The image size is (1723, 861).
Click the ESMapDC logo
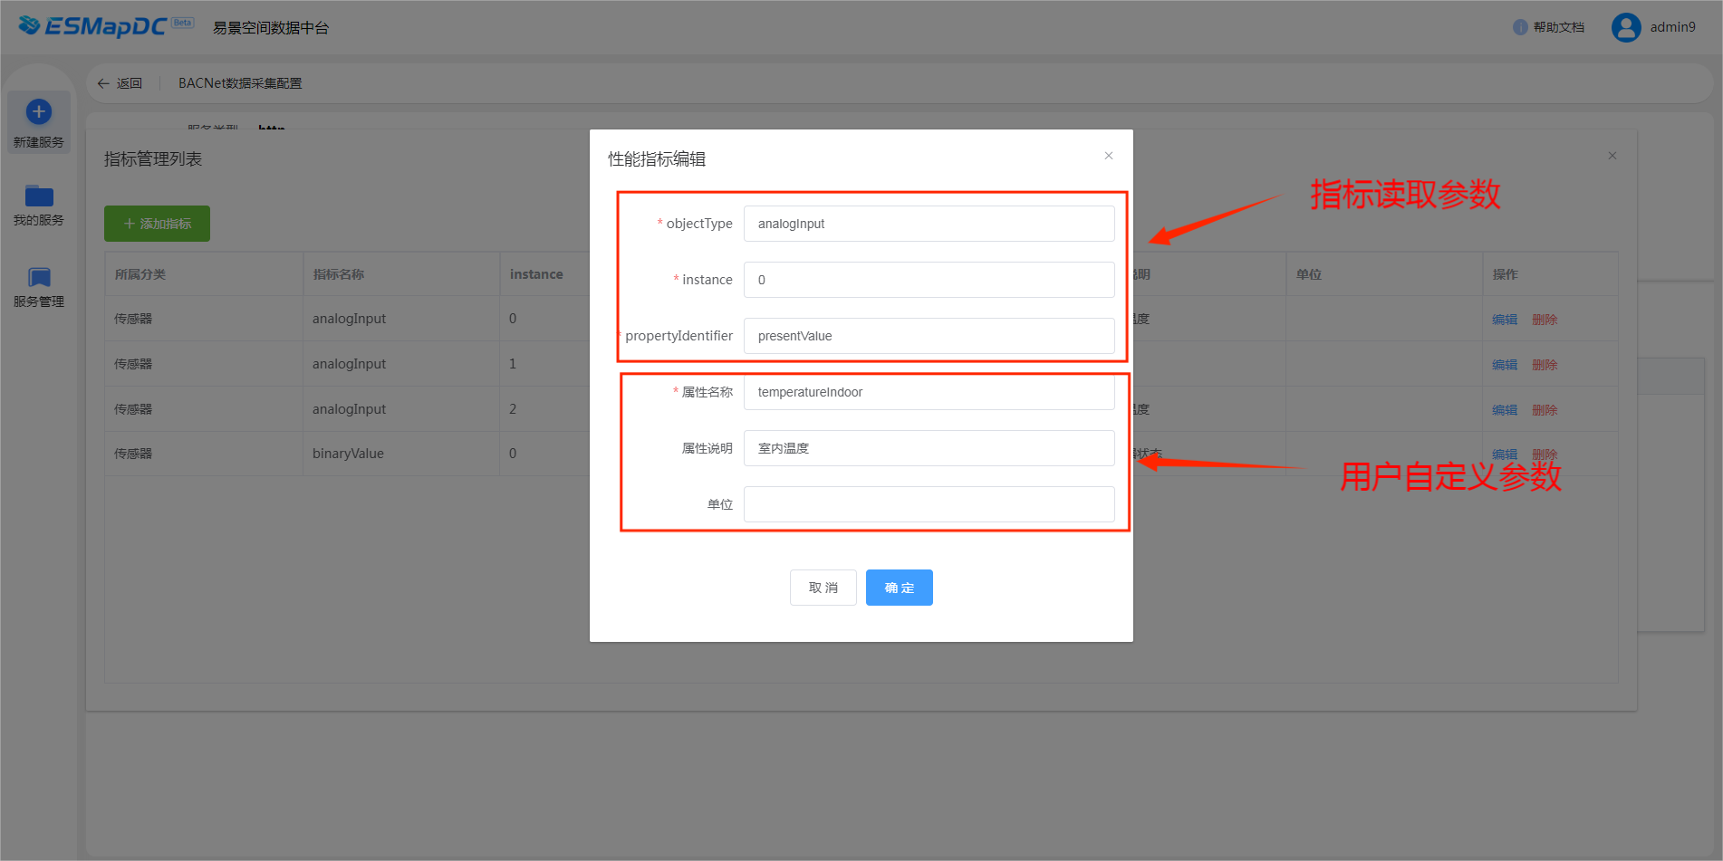tap(106, 26)
